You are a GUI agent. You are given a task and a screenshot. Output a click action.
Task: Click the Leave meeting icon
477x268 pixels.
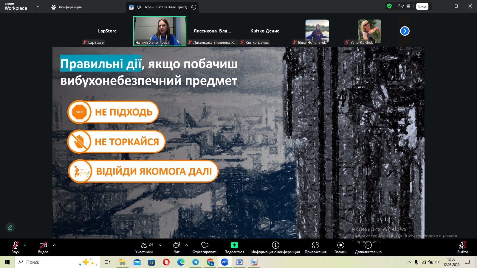coord(462,245)
